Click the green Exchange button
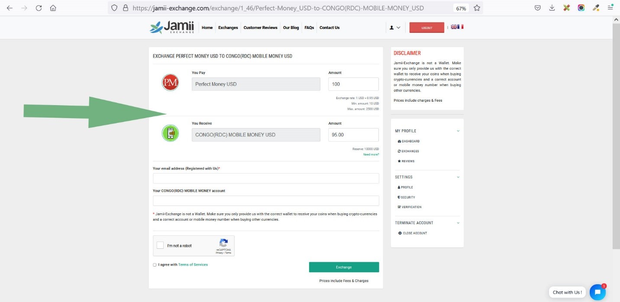The image size is (620, 302). (344, 267)
